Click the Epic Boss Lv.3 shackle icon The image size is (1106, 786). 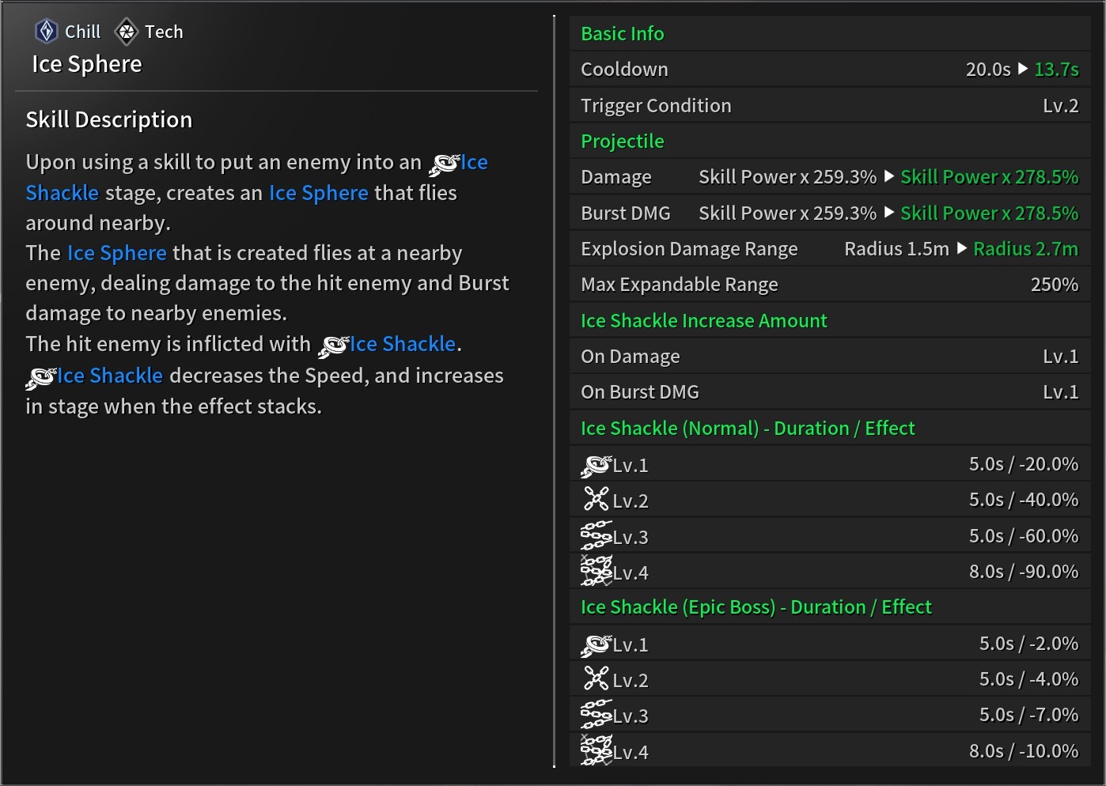click(596, 715)
